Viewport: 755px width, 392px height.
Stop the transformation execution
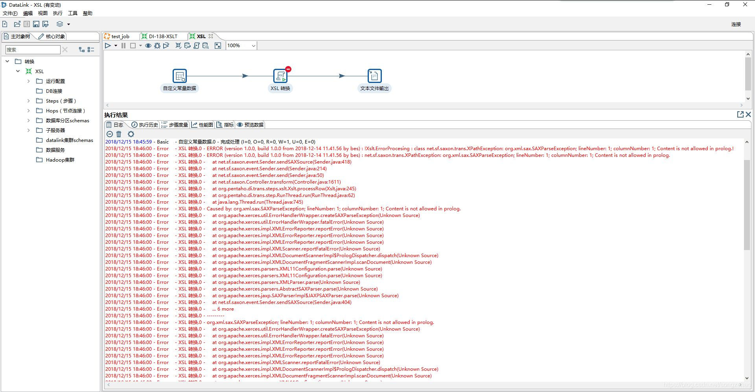click(133, 45)
